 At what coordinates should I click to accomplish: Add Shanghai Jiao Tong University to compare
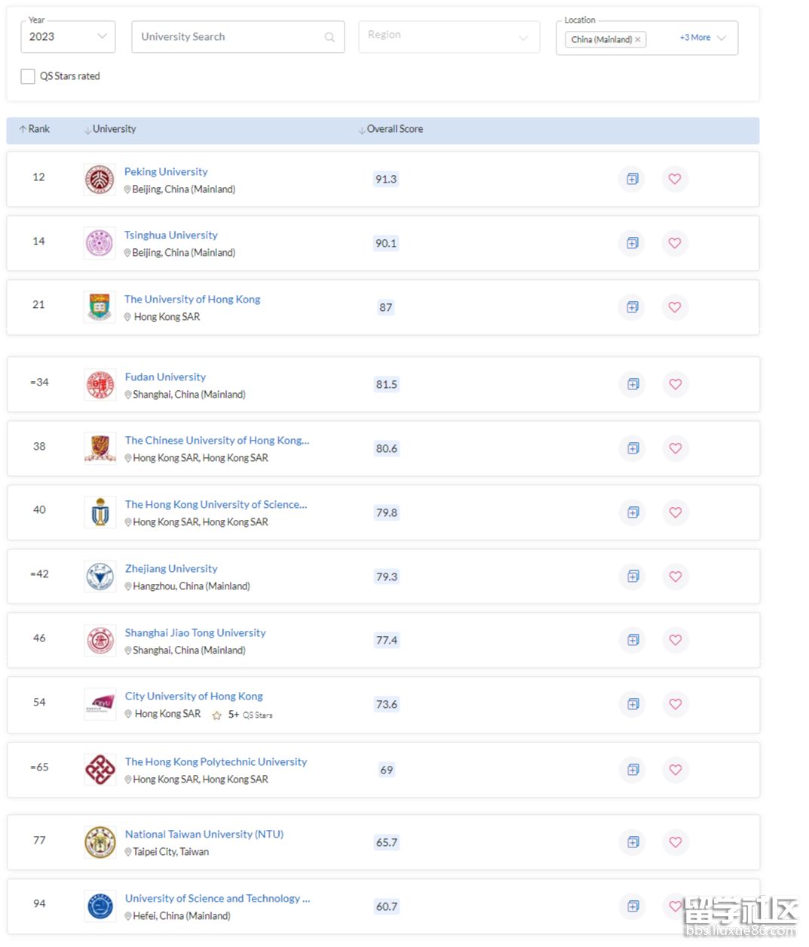(x=633, y=640)
